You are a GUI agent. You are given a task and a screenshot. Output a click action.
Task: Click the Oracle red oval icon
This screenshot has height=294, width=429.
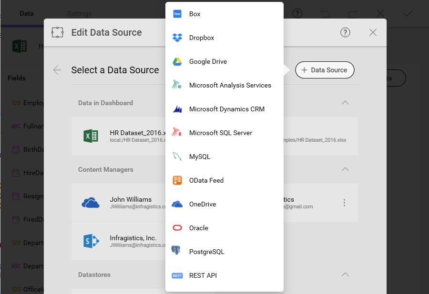coord(177,228)
